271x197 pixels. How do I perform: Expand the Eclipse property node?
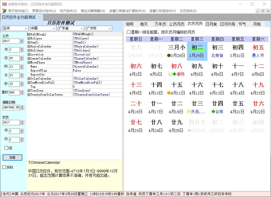[29, 38]
